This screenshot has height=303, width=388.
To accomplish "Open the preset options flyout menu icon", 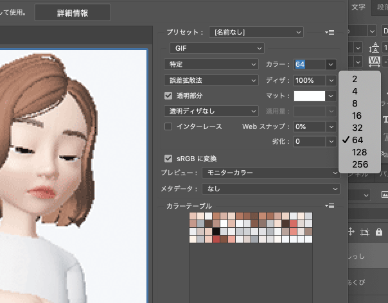I will 330,32.
